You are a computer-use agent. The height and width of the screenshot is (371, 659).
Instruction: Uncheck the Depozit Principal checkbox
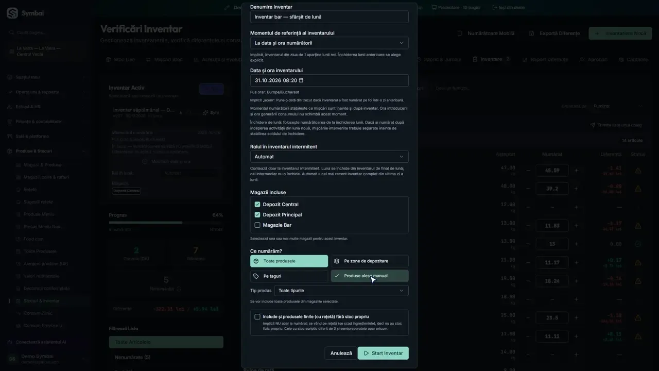point(257,215)
